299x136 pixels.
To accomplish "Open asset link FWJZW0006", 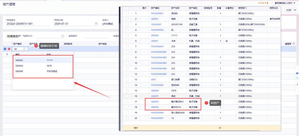I will coord(157,113).
